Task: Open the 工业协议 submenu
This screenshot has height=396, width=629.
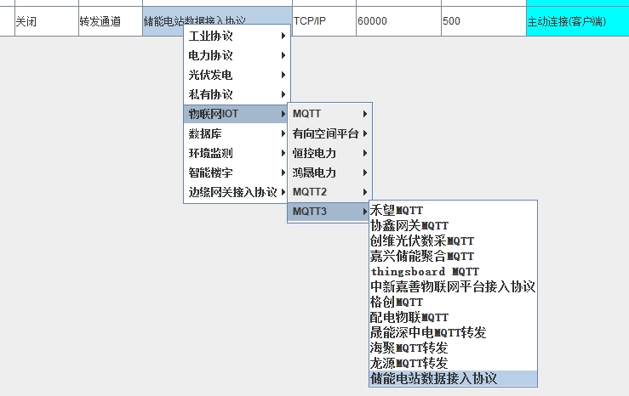Action: pyautogui.click(x=237, y=36)
